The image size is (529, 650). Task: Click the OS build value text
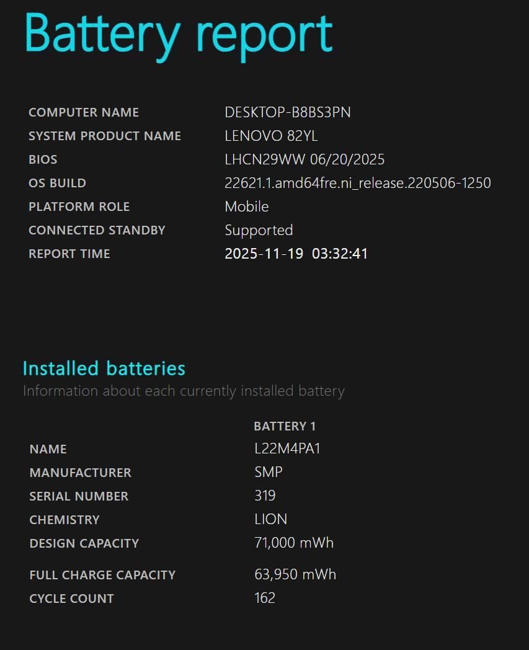[357, 183]
